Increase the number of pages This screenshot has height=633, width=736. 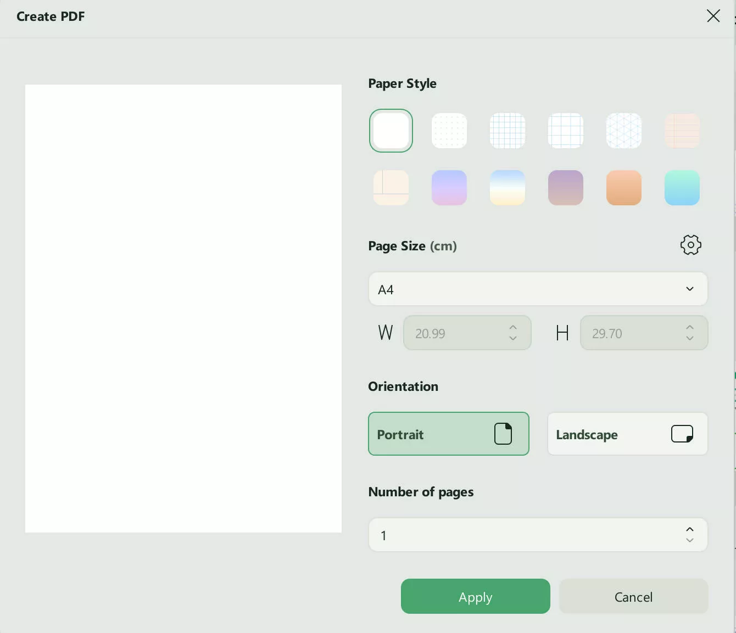coord(689,529)
